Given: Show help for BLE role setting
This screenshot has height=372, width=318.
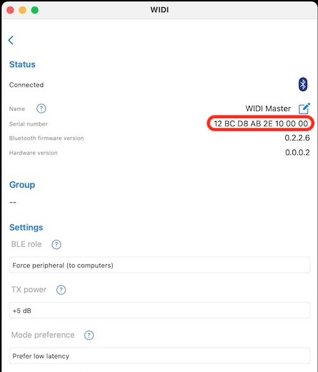Looking at the screenshot, I should pyautogui.click(x=56, y=244).
